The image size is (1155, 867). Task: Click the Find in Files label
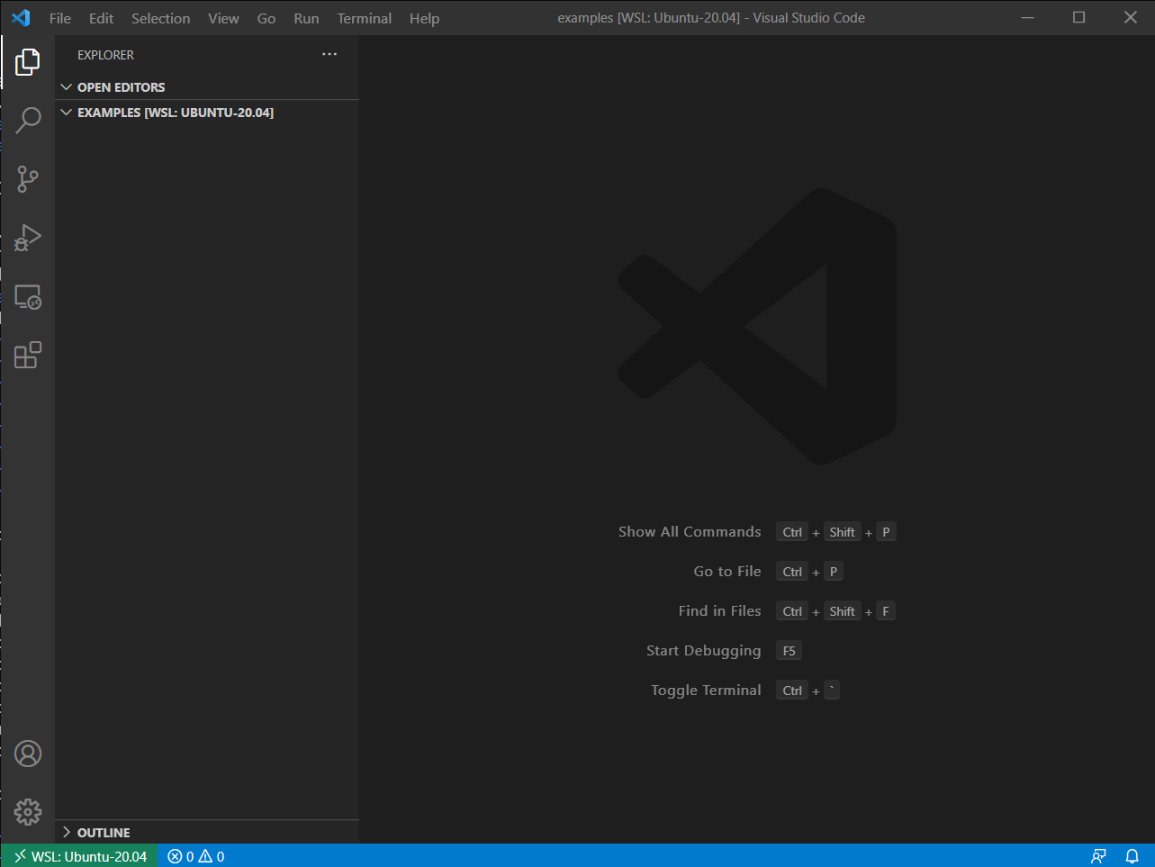(719, 611)
